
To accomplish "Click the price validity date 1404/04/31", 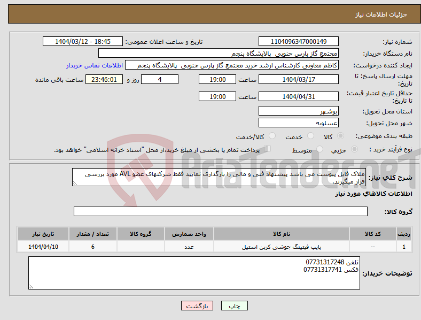I will click(298, 96).
